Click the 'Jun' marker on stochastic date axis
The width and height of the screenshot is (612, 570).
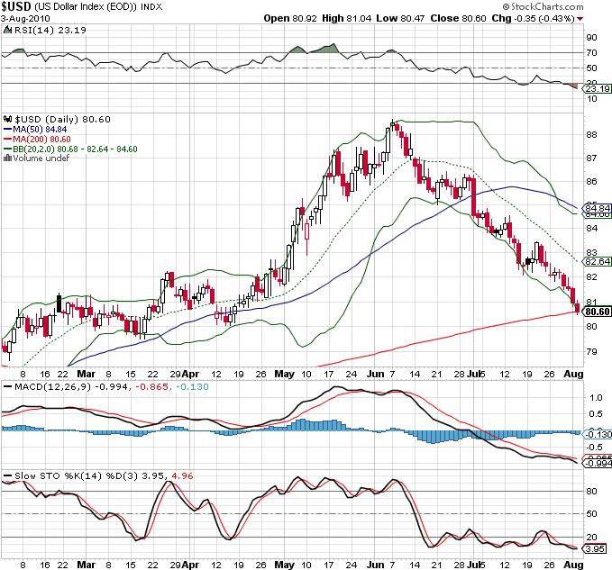pos(376,565)
